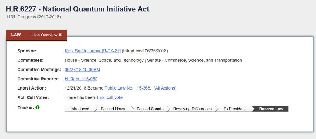Click the H.R.6227 bill title heading

(78, 9)
